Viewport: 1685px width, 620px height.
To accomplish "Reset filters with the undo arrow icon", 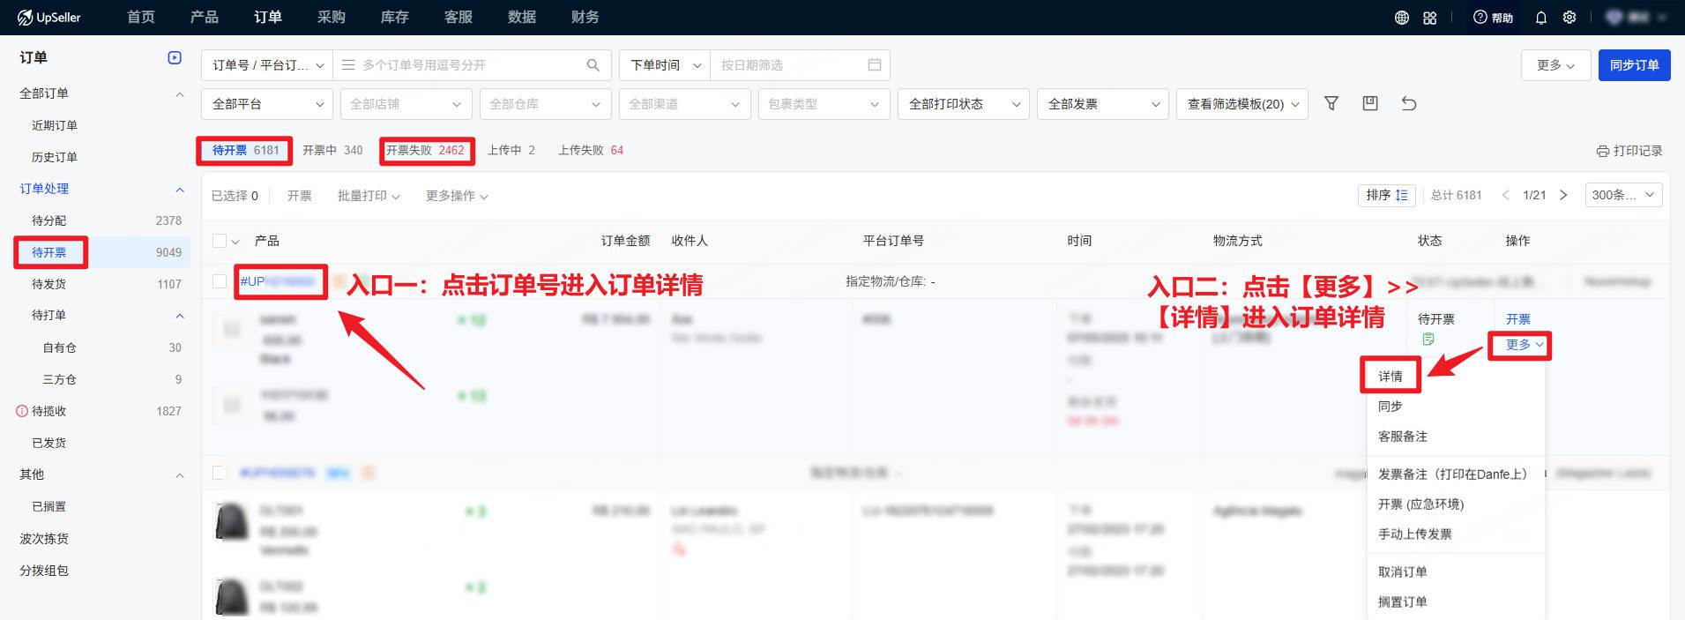I will pyautogui.click(x=1409, y=103).
